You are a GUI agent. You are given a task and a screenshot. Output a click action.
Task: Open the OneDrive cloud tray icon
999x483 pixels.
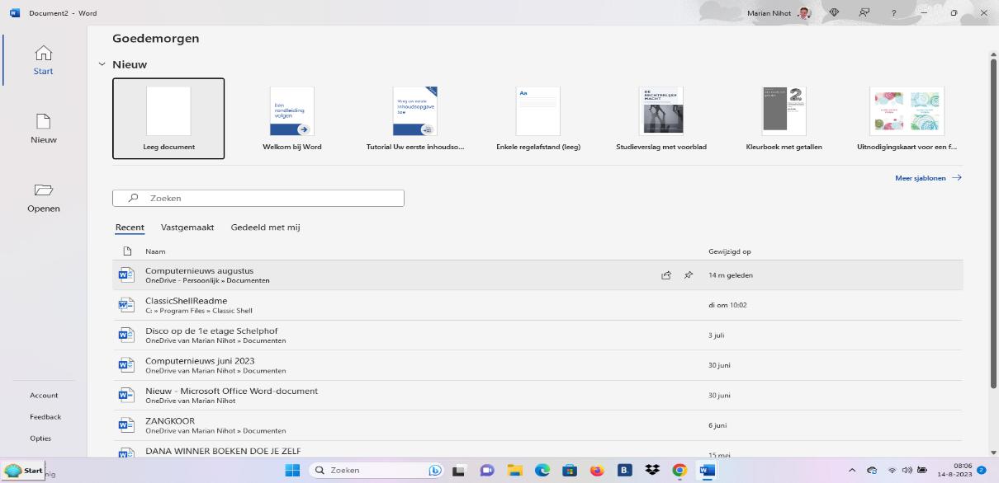coord(872,471)
